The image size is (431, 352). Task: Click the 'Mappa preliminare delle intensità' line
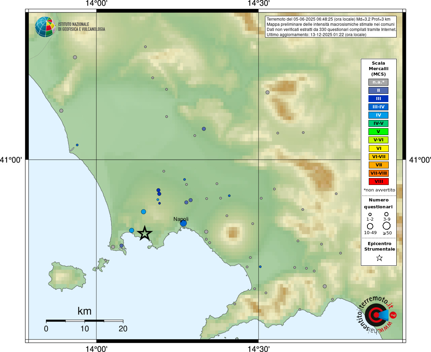(331, 24)
